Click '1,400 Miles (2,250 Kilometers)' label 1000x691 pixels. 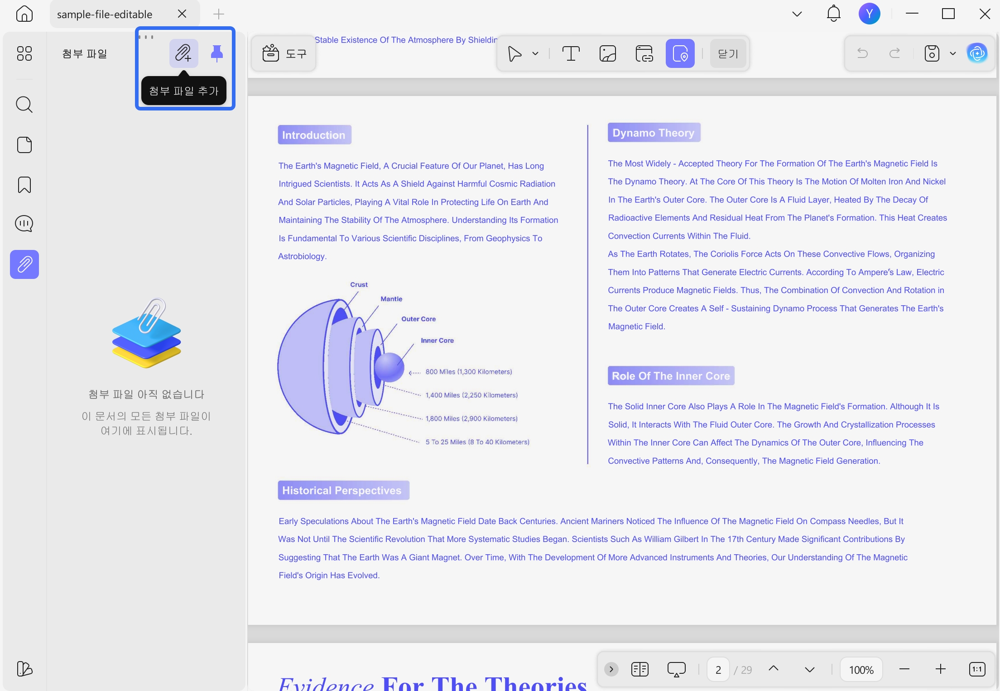click(x=471, y=395)
